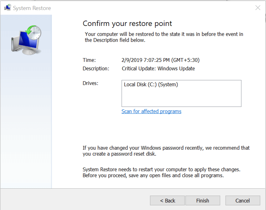The height and width of the screenshot is (210, 266).
Task: Close the System Restore dialog window
Action: [258, 8]
